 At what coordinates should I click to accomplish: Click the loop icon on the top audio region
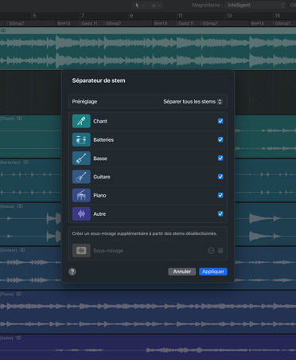(3, 30)
